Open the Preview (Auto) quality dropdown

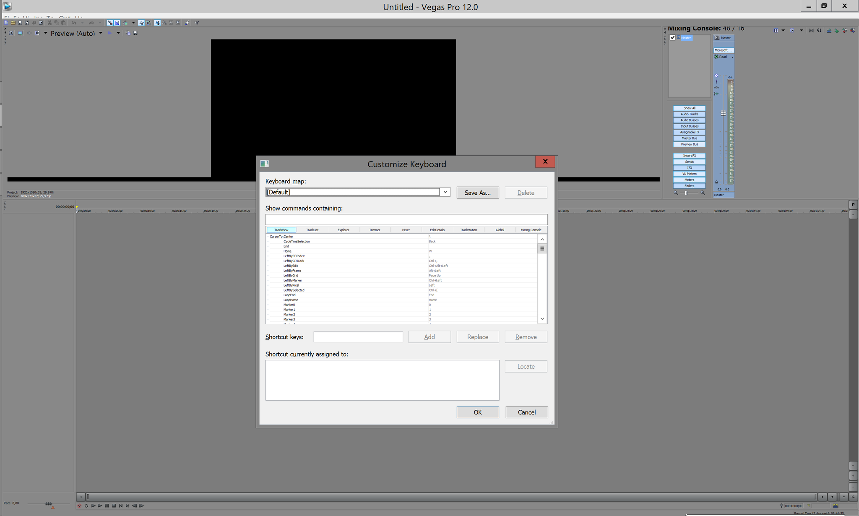pyautogui.click(x=101, y=33)
